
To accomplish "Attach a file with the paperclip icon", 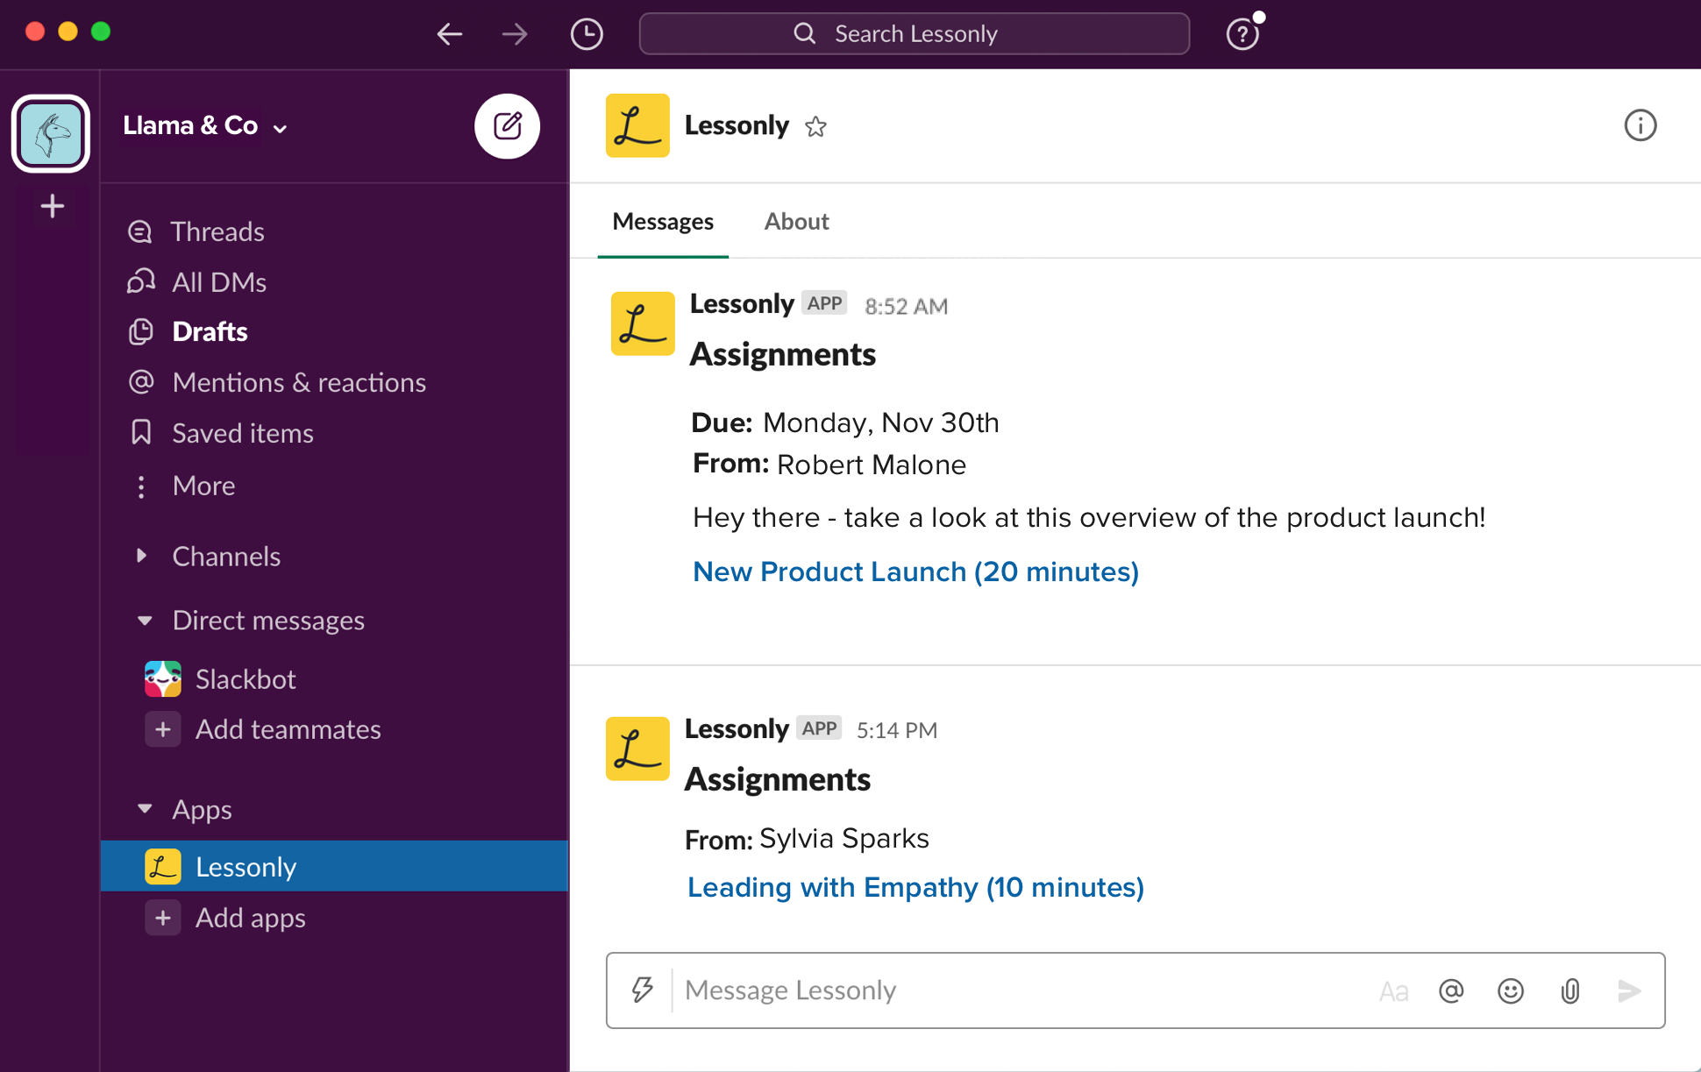I will 1569,991.
